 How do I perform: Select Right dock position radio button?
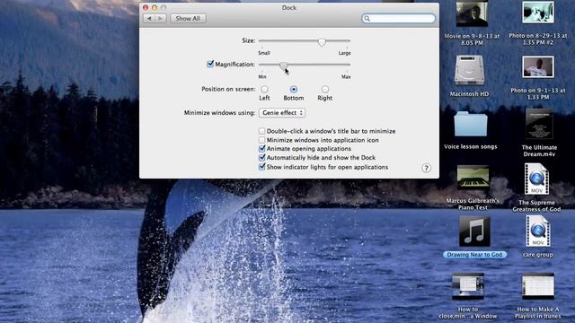tap(325, 89)
